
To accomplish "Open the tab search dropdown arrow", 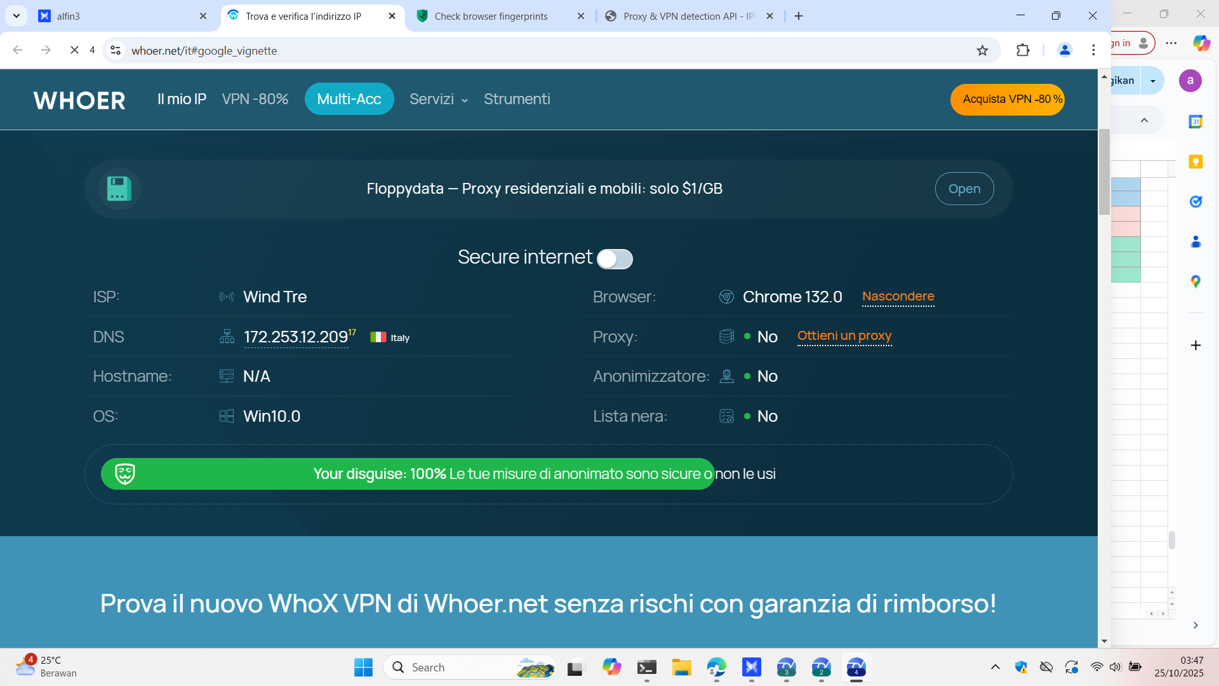I will [x=17, y=16].
